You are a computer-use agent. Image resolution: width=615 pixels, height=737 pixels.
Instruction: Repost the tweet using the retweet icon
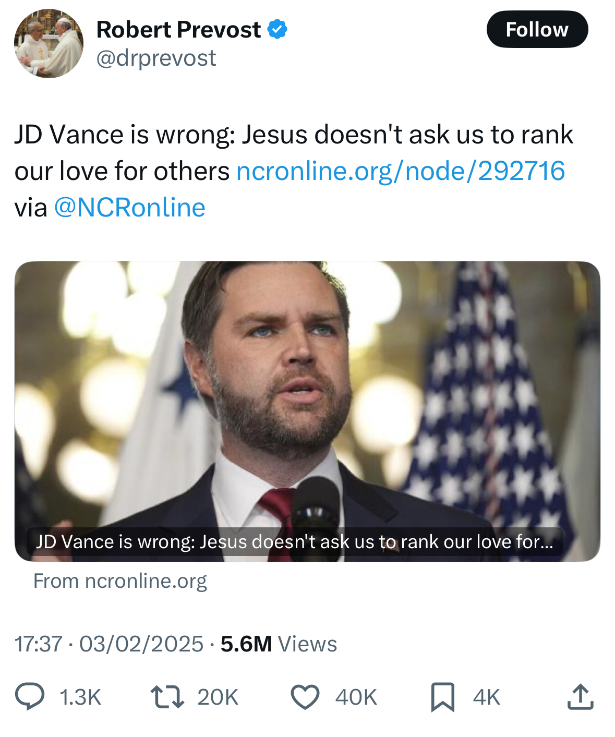point(167,697)
